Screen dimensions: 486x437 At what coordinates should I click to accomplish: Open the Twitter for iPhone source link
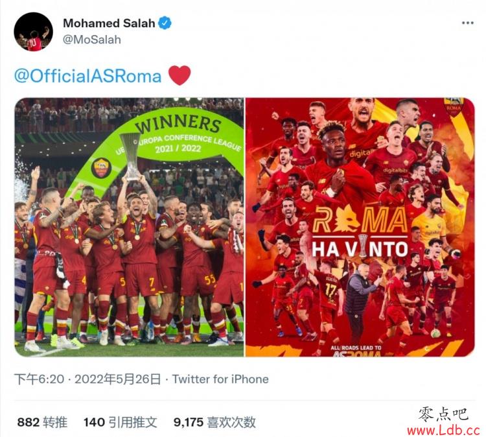[x=220, y=379]
